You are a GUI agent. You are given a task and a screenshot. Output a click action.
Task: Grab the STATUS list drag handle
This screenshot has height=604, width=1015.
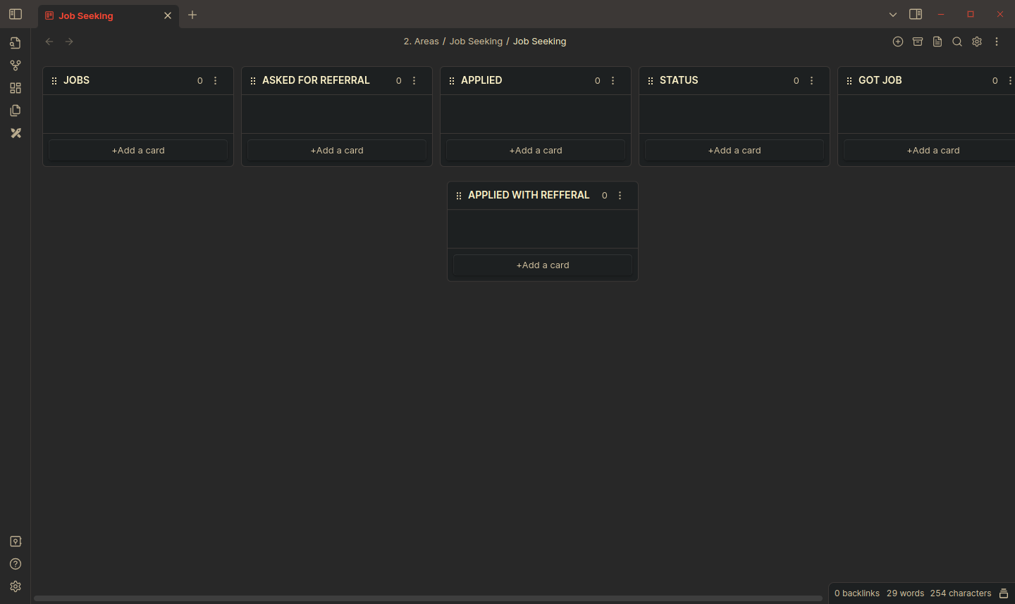[x=651, y=81]
